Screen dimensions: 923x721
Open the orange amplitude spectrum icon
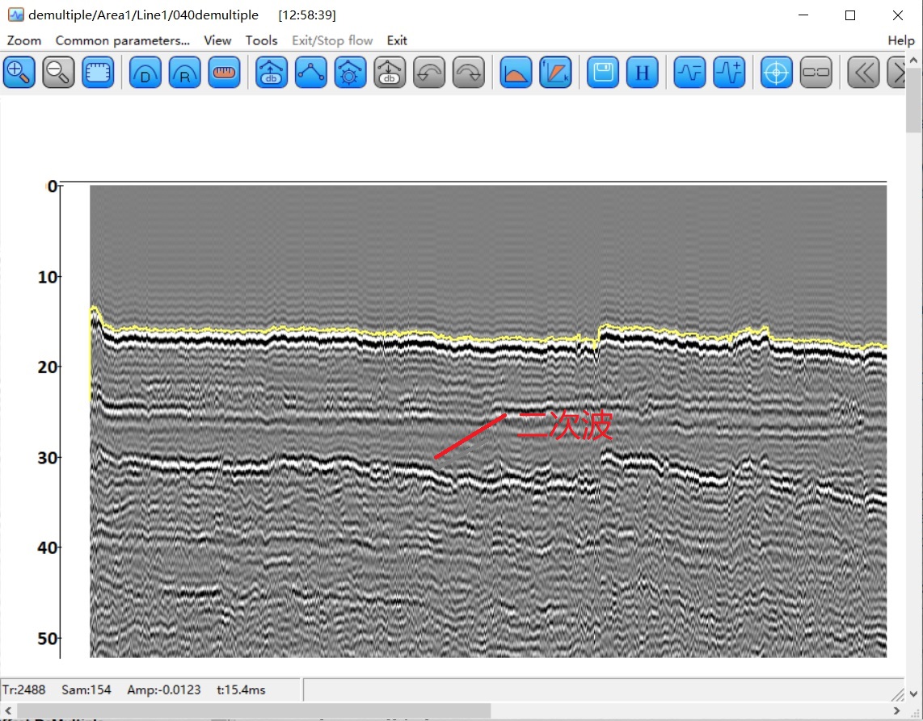(x=516, y=73)
